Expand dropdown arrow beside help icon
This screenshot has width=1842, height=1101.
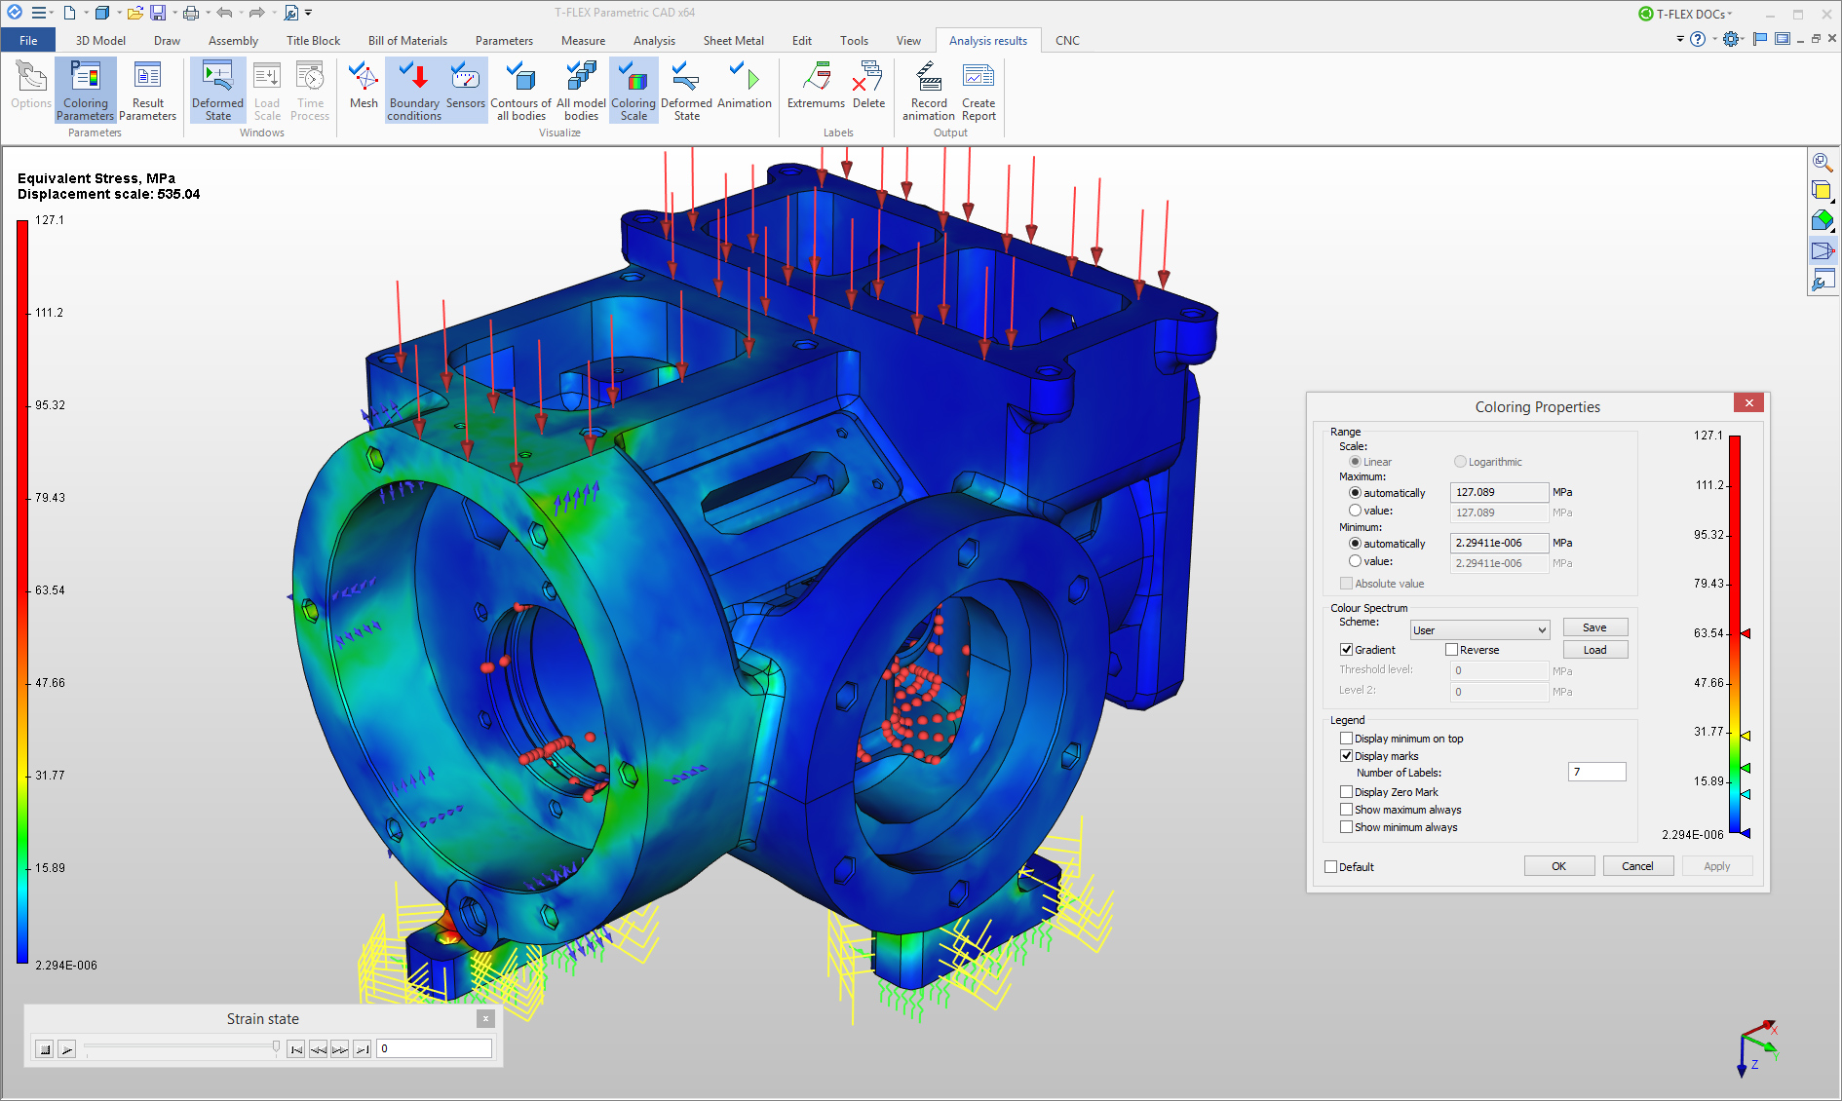click(1713, 39)
